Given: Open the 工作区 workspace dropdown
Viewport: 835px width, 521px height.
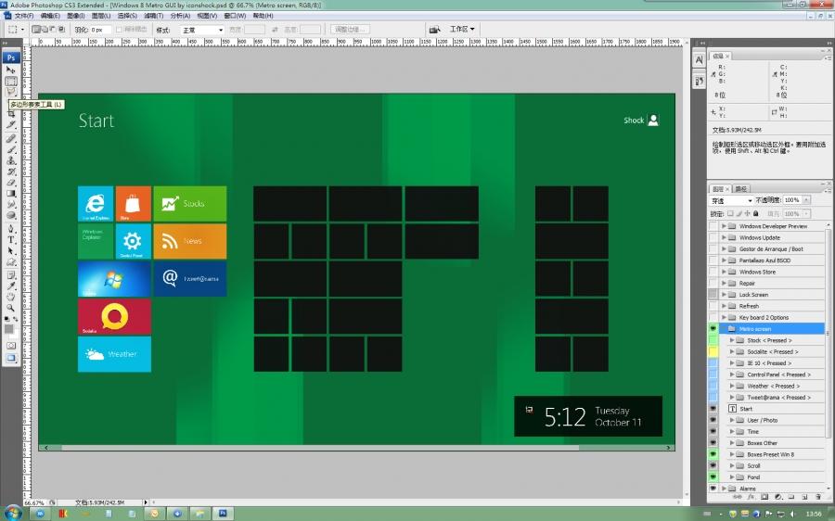Looking at the screenshot, I should [x=462, y=30].
